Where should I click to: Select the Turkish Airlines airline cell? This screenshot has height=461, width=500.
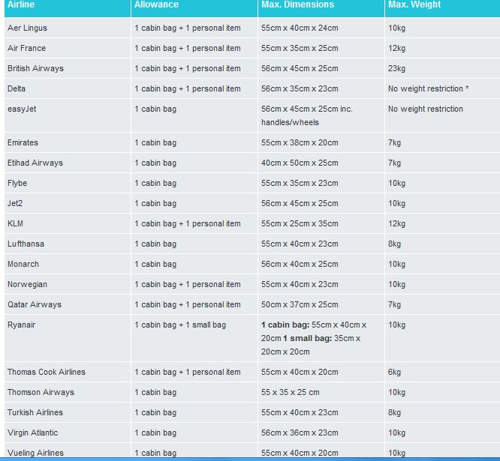(68, 412)
